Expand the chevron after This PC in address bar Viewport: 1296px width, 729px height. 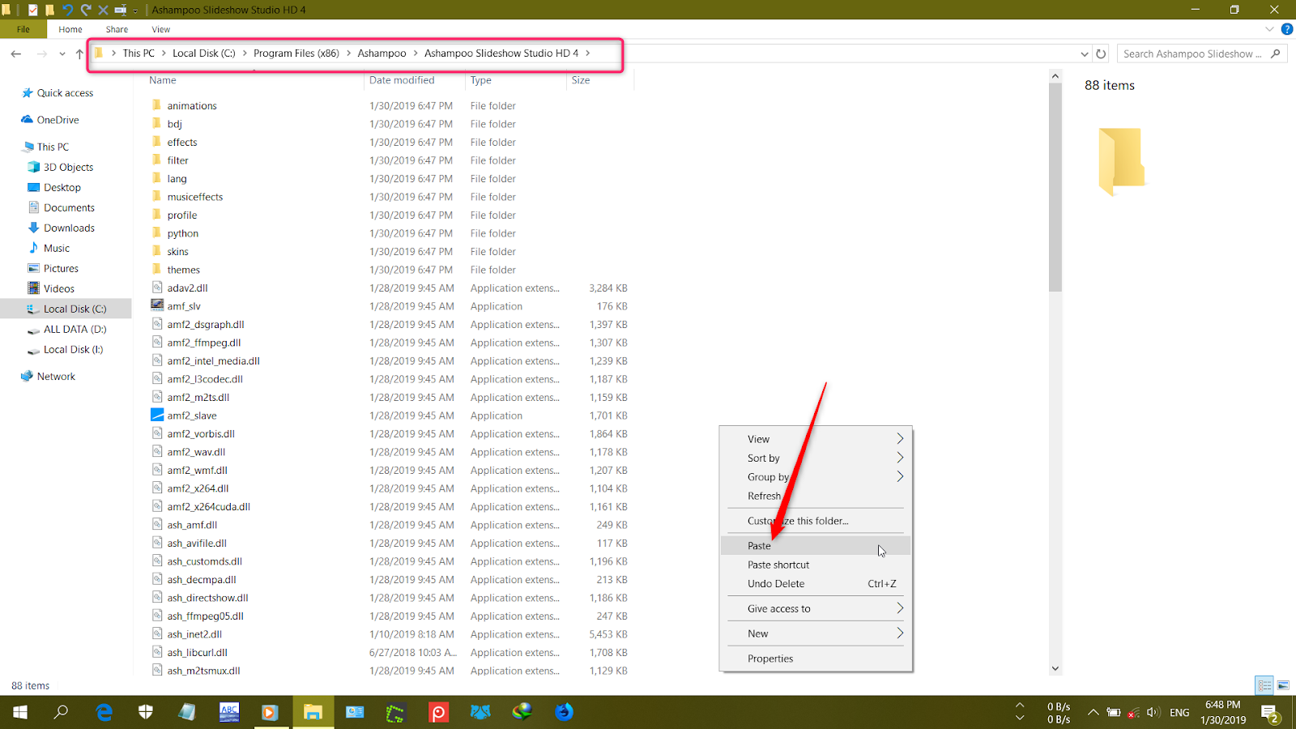pyautogui.click(x=164, y=53)
